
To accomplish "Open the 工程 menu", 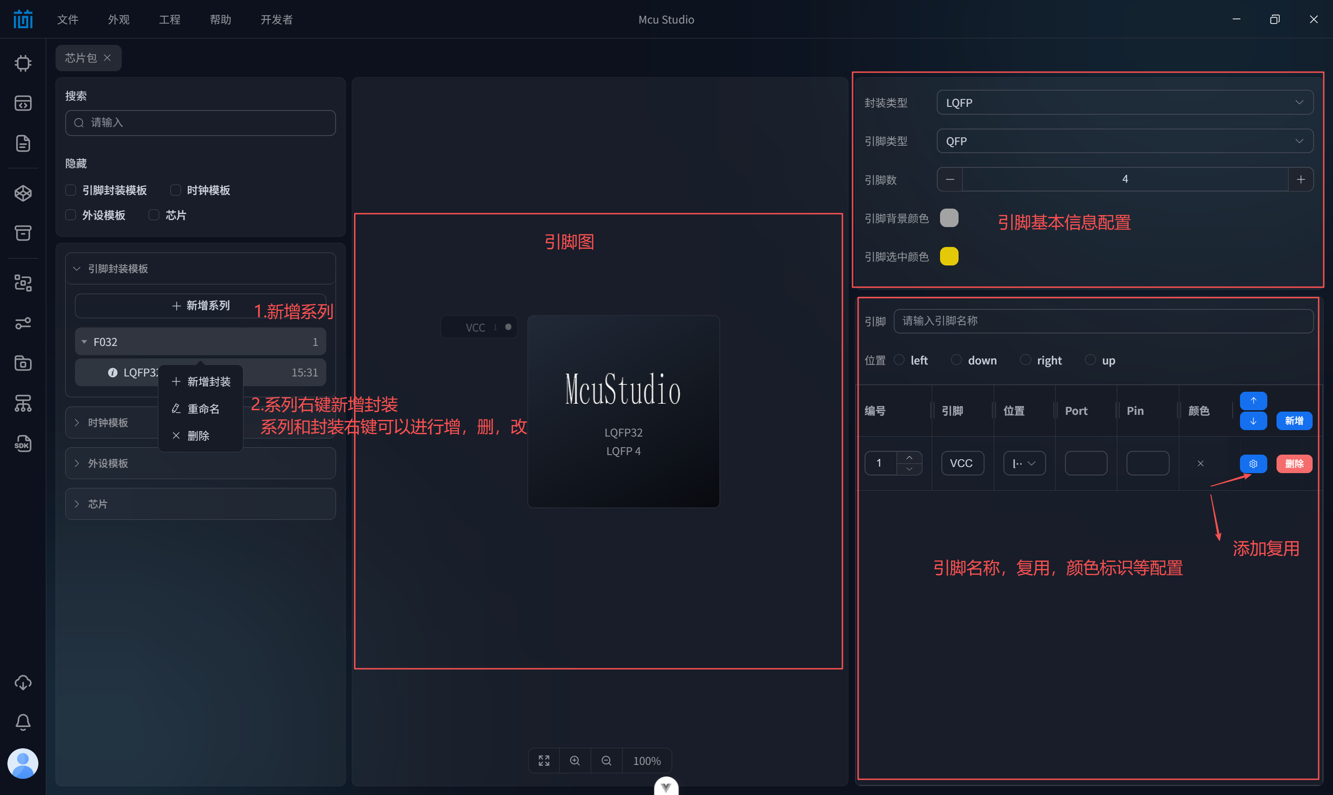I will pos(169,19).
